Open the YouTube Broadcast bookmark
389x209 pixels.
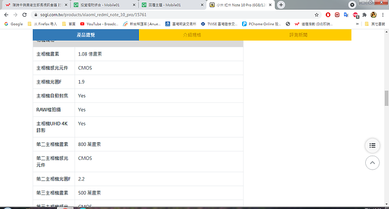tap(99, 24)
